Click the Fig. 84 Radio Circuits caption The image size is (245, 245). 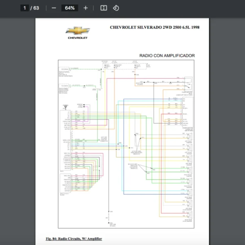pos(74,238)
